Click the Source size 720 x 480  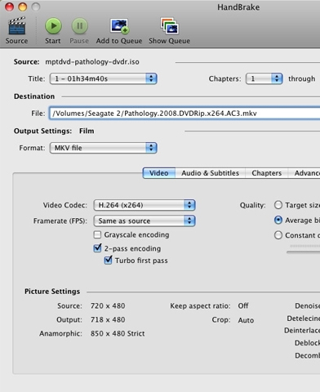108,305
